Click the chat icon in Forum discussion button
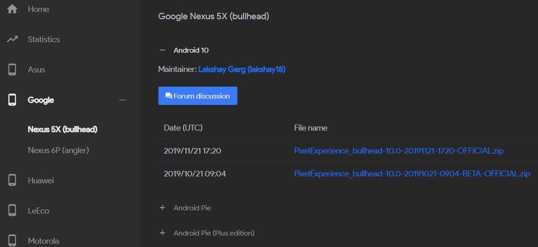 point(168,96)
